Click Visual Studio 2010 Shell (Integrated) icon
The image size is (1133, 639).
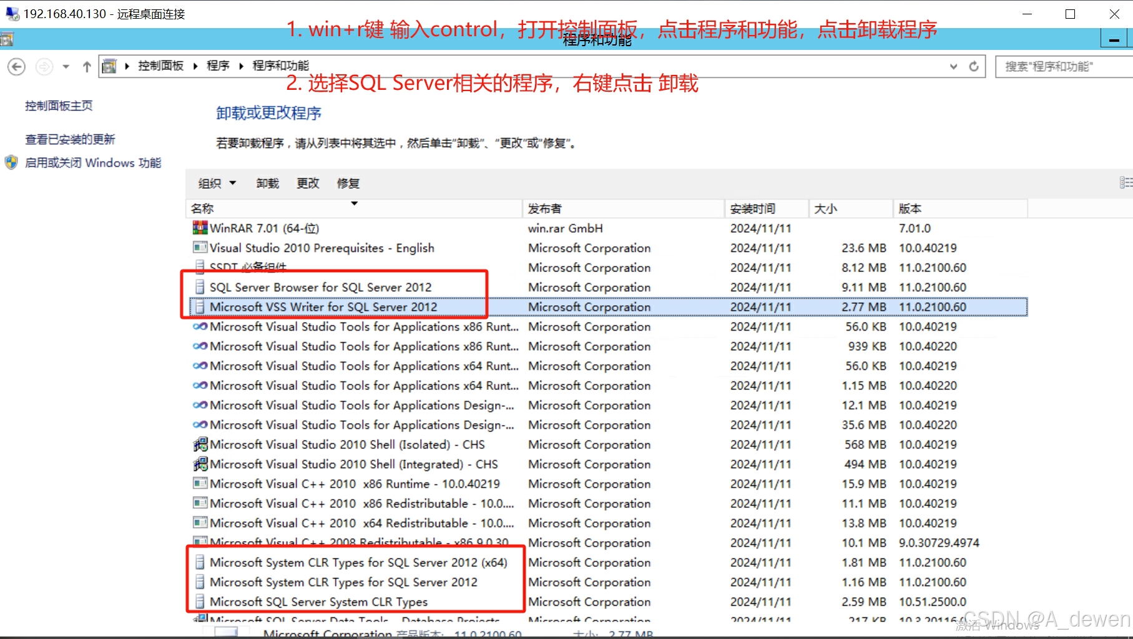200,464
